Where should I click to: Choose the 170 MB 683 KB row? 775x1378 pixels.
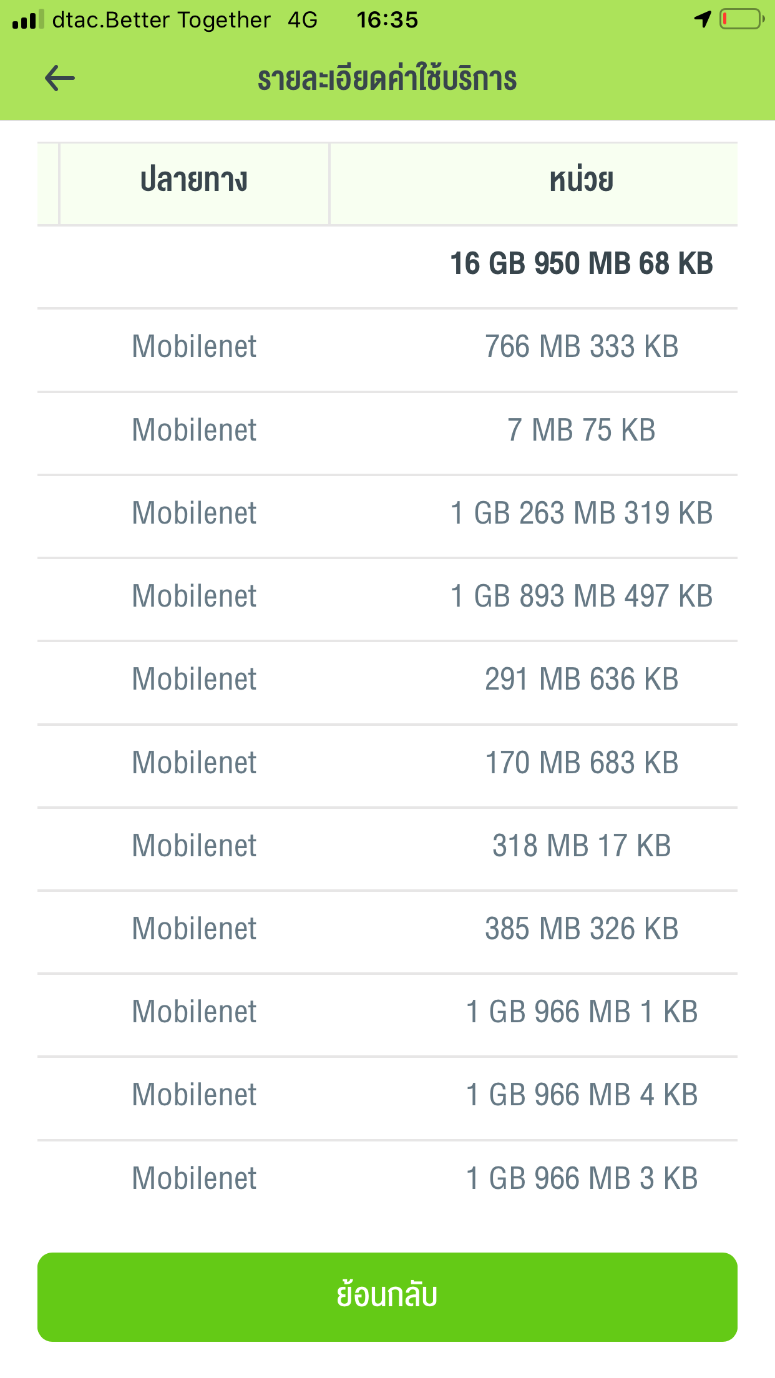point(387,763)
